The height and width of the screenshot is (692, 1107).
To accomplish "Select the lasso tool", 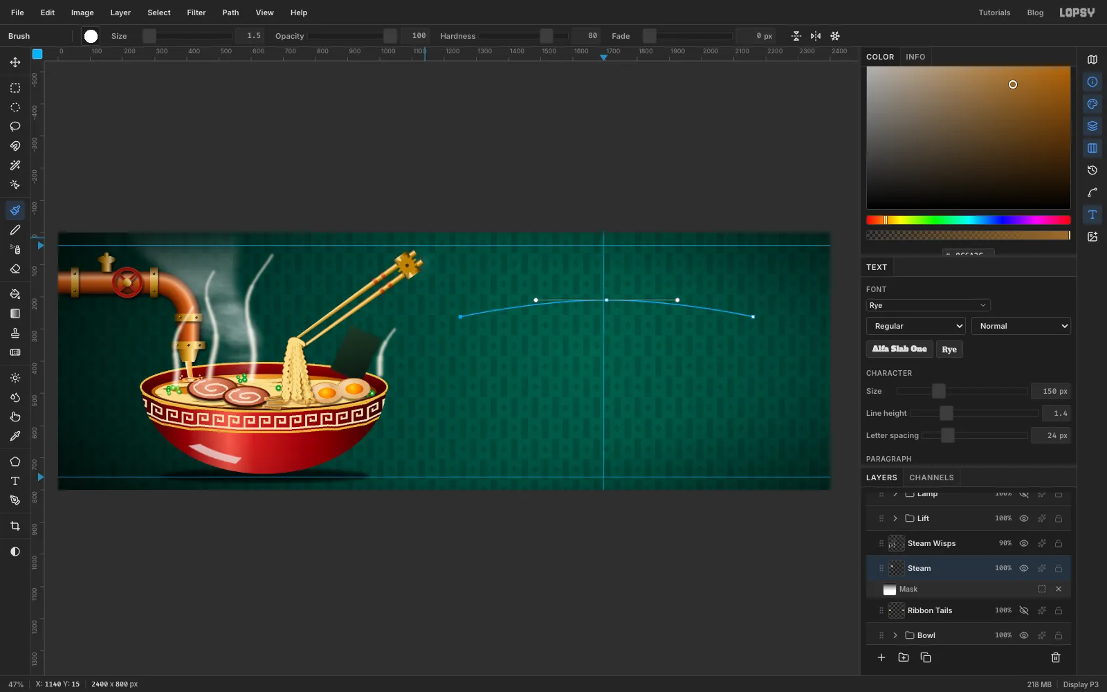I will click(15, 127).
